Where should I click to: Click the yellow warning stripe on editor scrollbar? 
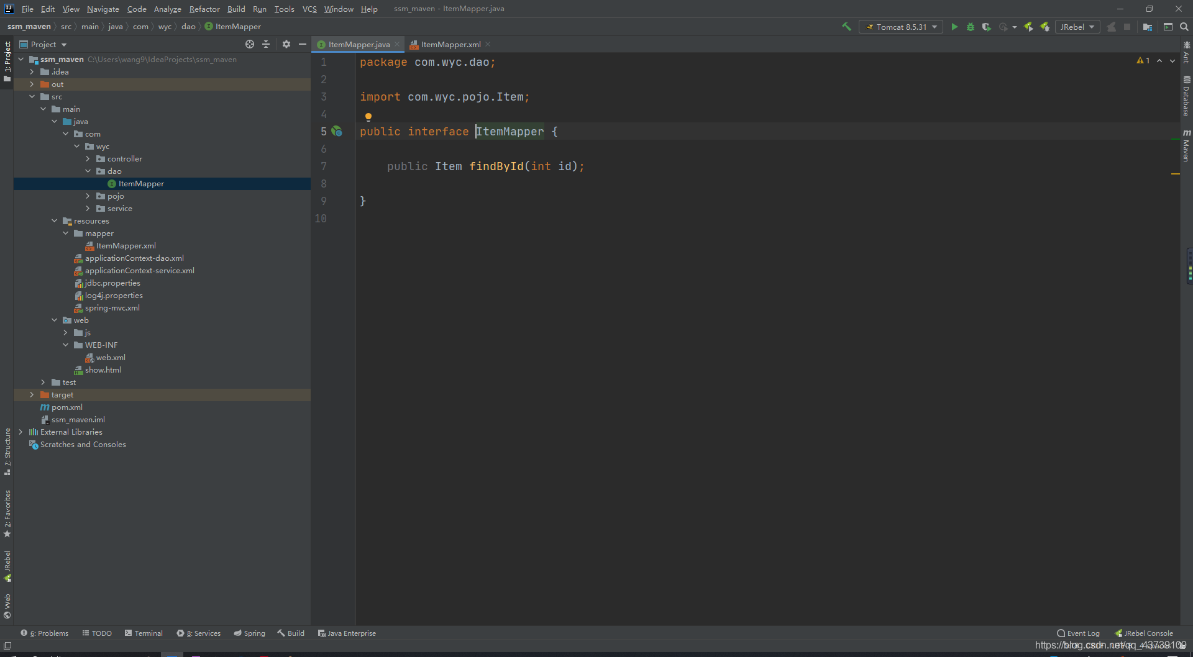[1176, 174]
